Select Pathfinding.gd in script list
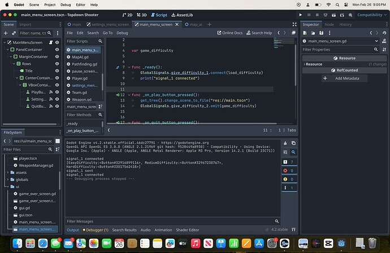Viewport: 390px width, 253px height. (84, 64)
